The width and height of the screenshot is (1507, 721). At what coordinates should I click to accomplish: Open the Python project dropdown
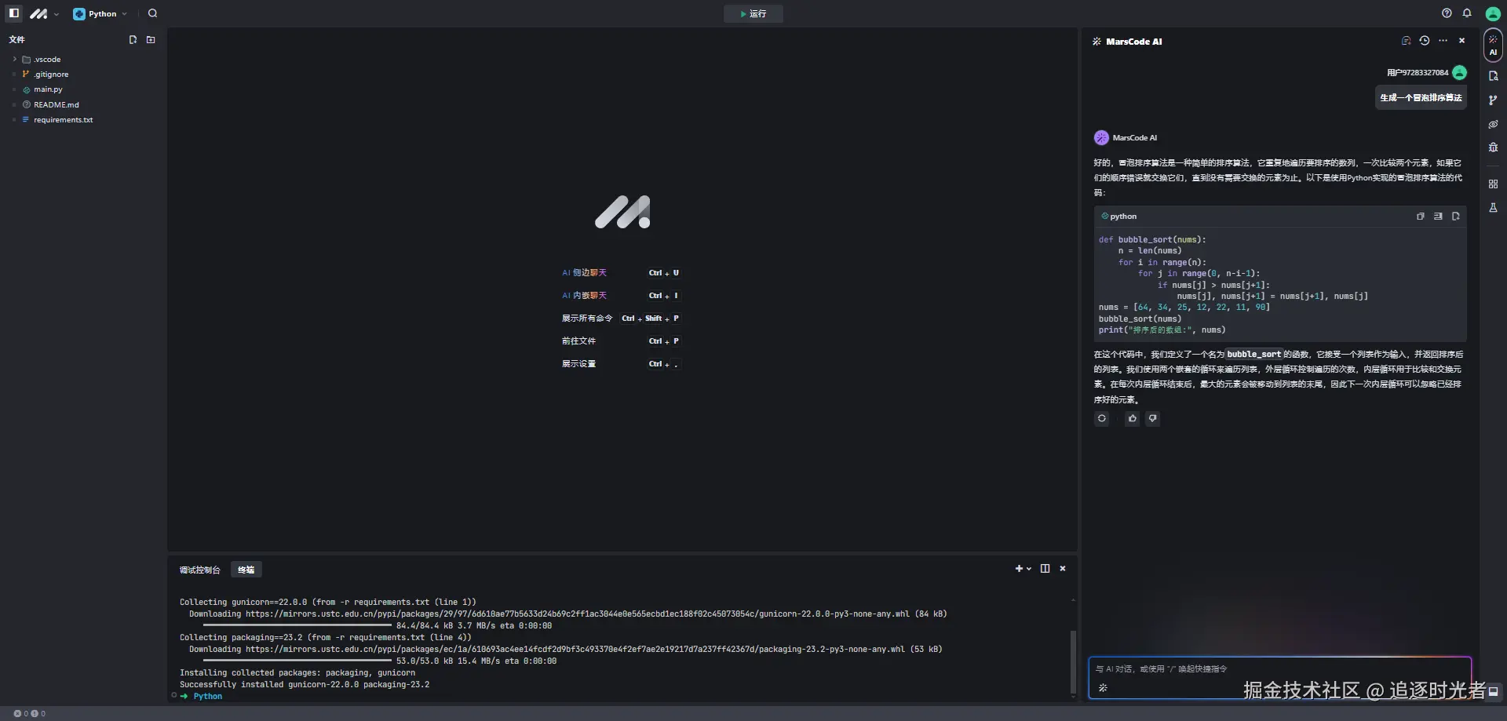tap(100, 13)
